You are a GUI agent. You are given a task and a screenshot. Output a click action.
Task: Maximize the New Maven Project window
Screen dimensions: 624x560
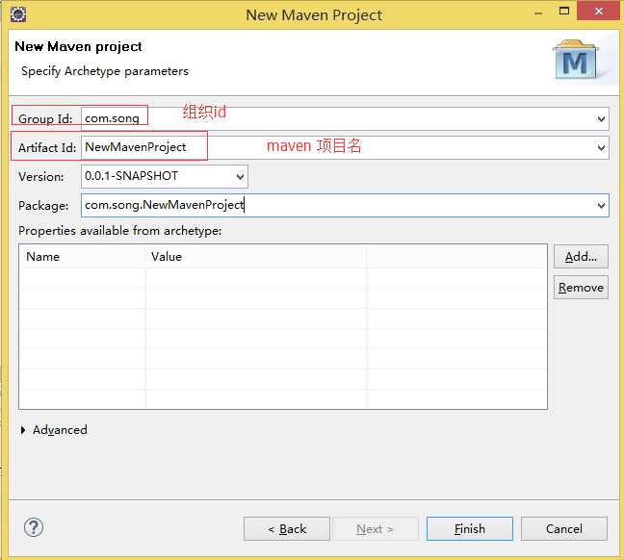coord(564,11)
